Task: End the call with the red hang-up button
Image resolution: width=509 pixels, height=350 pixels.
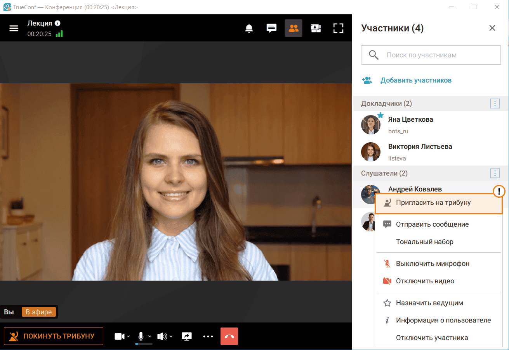Action: 229,336
